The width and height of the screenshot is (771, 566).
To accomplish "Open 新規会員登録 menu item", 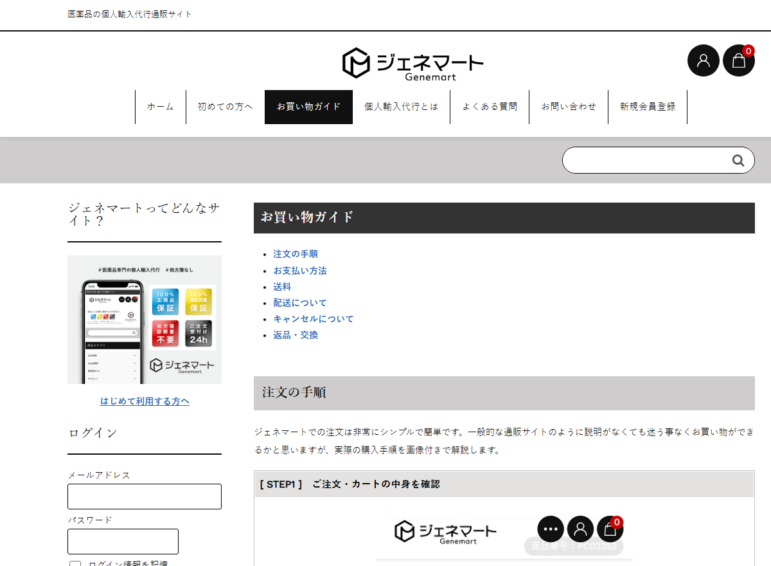I will (648, 107).
